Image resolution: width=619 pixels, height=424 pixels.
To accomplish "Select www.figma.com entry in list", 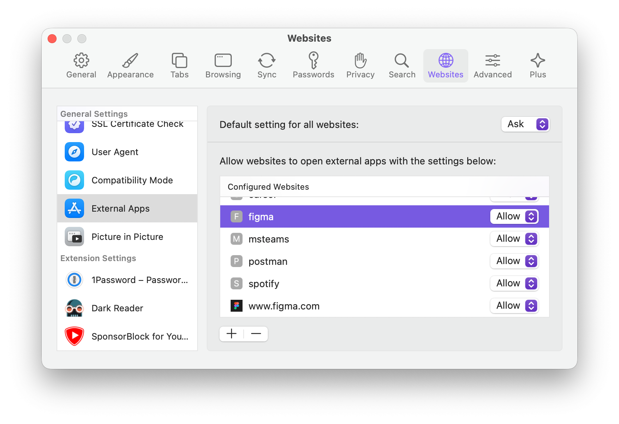I will tap(335, 306).
